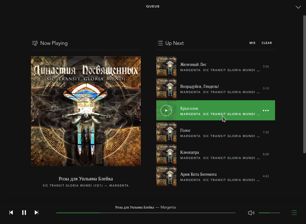The width and height of the screenshot is (306, 224).
Task: Open more options for Крысолов
Action: click(x=265, y=110)
